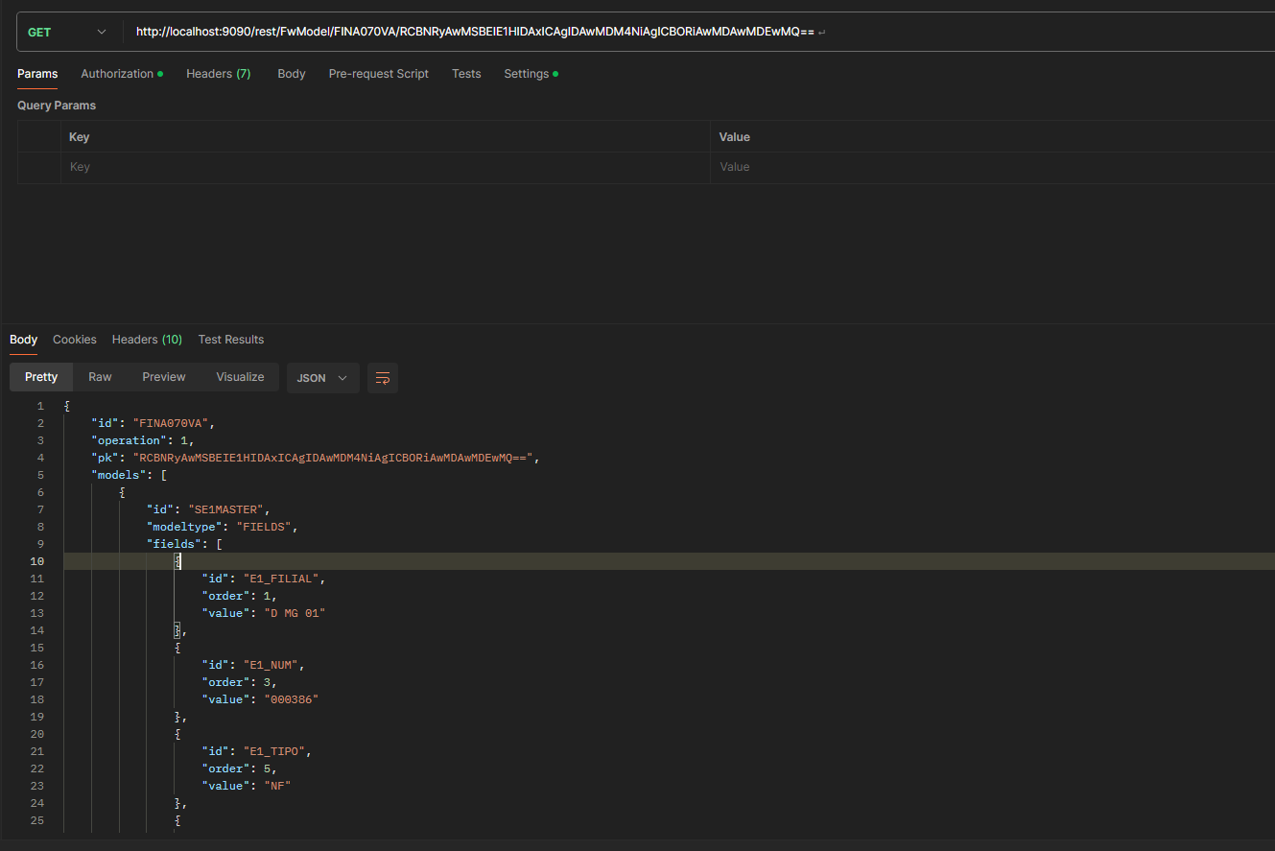1275x851 pixels.
Task: Select the Pretty view button
Action: point(41,377)
